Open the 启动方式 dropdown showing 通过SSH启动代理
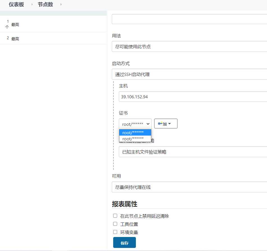The height and width of the screenshot is (251, 267). 189,74
